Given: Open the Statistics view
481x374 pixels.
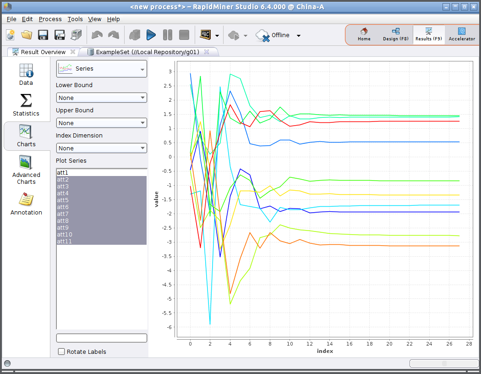Looking at the screenshot, I should (x=26, y=105).
